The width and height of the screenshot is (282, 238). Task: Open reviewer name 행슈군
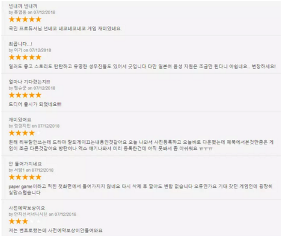(x=20, y=88)
